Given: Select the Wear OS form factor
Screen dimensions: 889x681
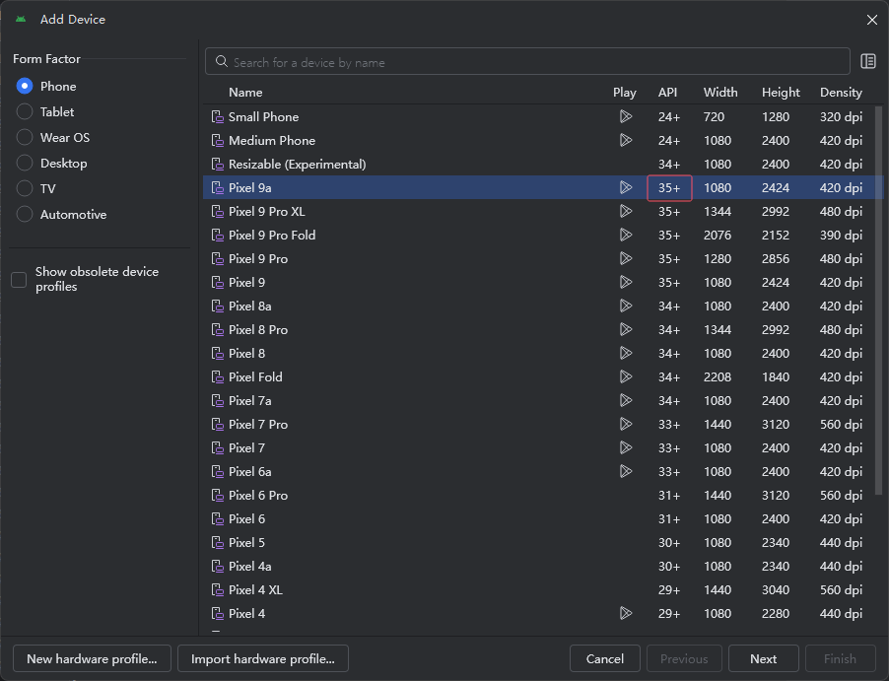Looking at the screenshot, I should pyautogui.click(x=25, y=137).
